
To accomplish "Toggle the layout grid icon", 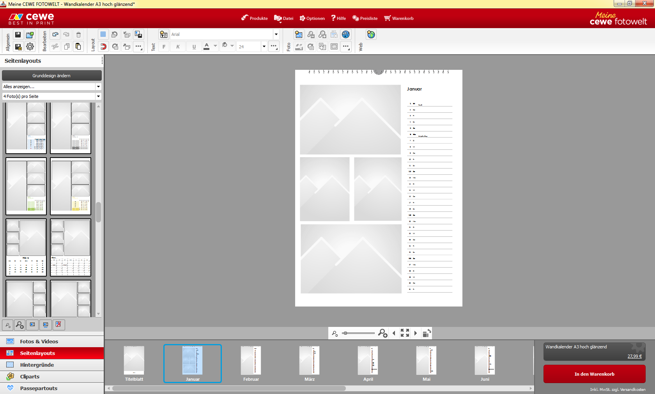I will tap(103, 34).
